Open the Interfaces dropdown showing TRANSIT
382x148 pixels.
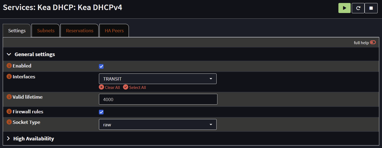pos(157,79)
